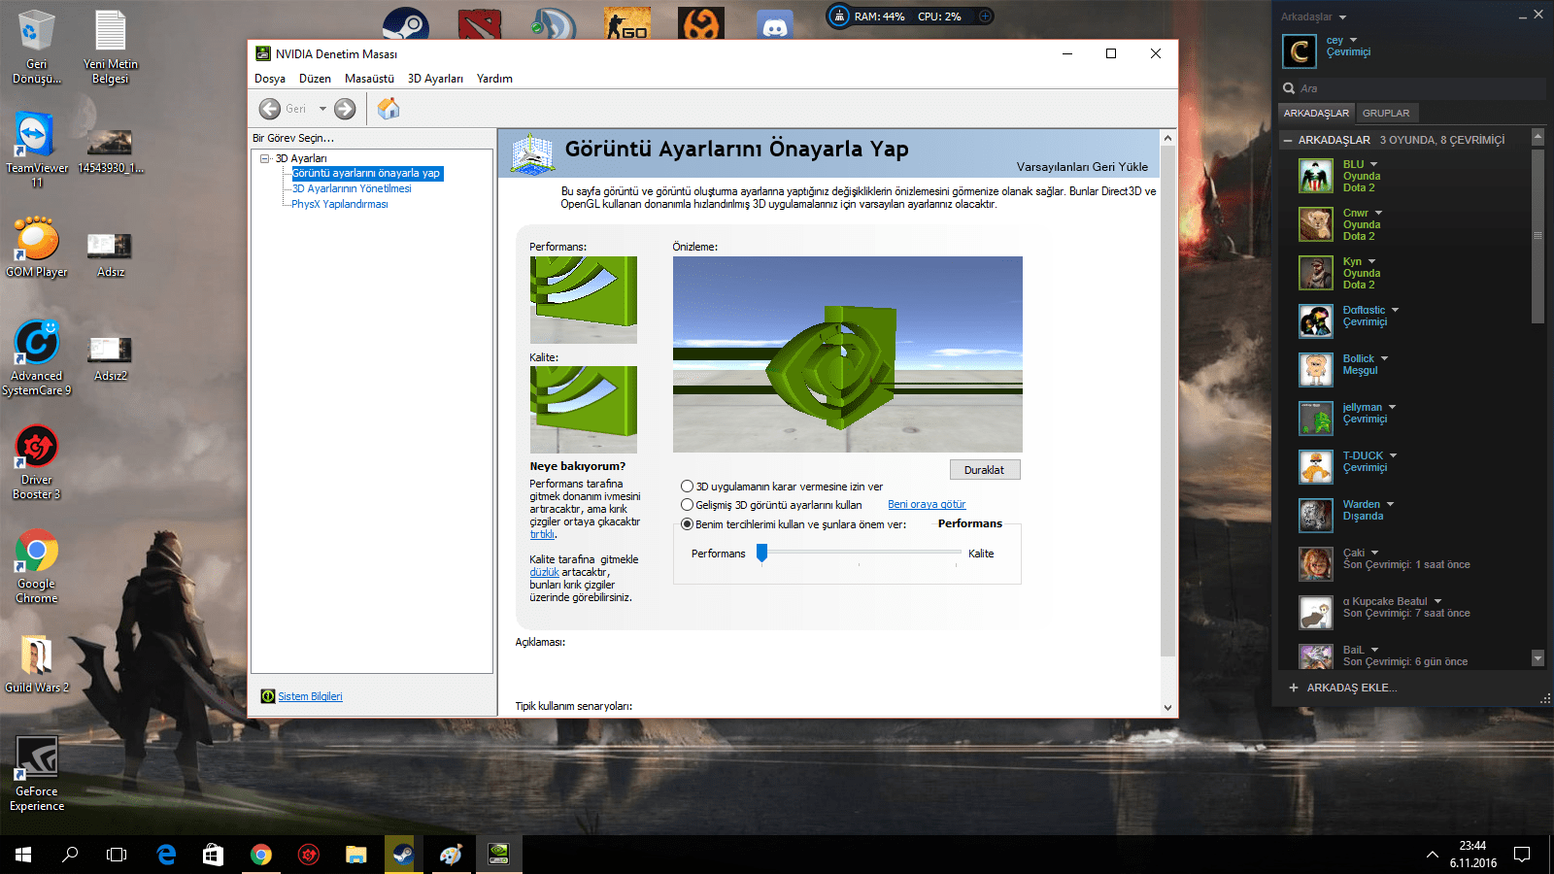
Task: Open the back history dropdown arrow
Action: coord(322,109)
